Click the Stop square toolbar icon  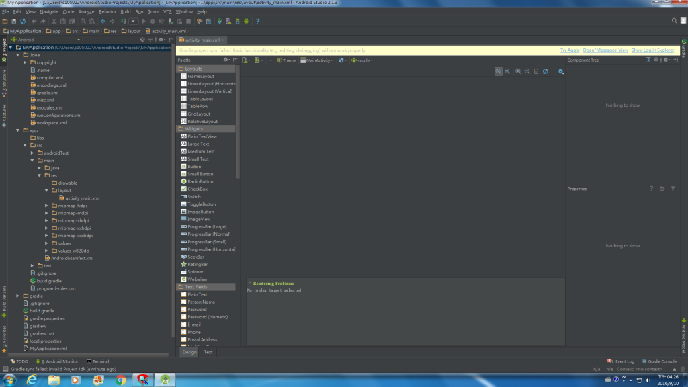[x=189, y=21]
